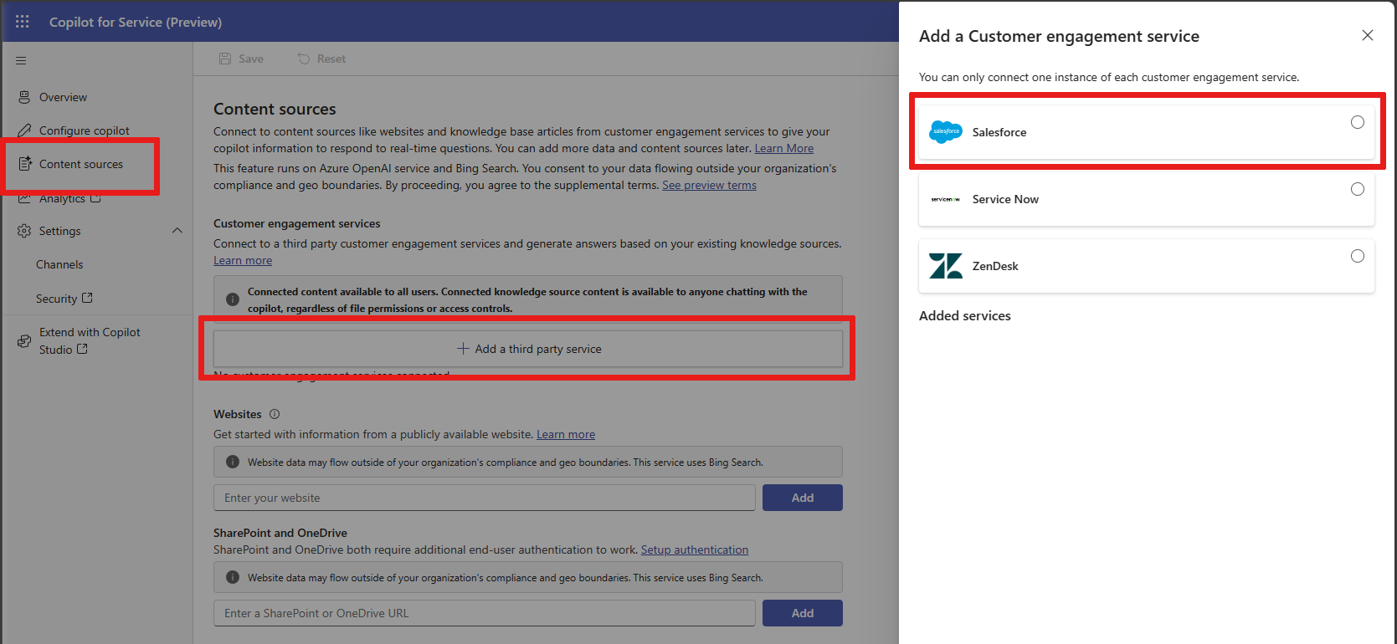1397x644 pixels.
Task: Click the Added services heading
Action: tap(965, 315)
